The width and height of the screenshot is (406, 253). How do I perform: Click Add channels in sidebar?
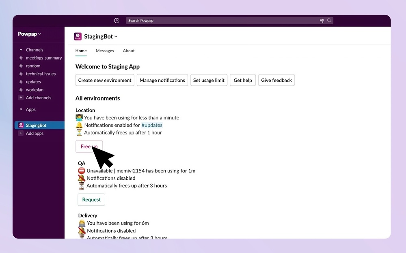pos(39,98)
